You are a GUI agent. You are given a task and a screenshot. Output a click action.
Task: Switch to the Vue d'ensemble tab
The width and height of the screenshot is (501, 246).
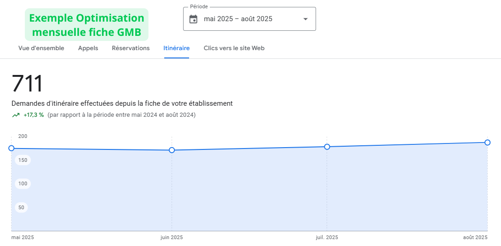tap(41, 48)
